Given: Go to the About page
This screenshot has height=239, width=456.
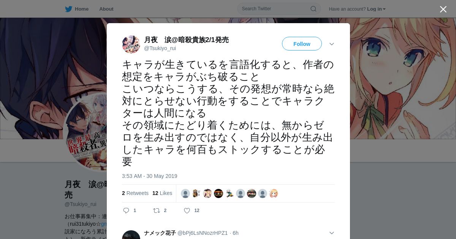Looking at the screenshot, I should click(106, 9).
